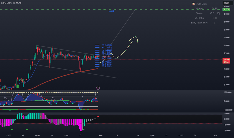Click the WL Ratio label
234x138 pixels.
click(x=199, y=18)
